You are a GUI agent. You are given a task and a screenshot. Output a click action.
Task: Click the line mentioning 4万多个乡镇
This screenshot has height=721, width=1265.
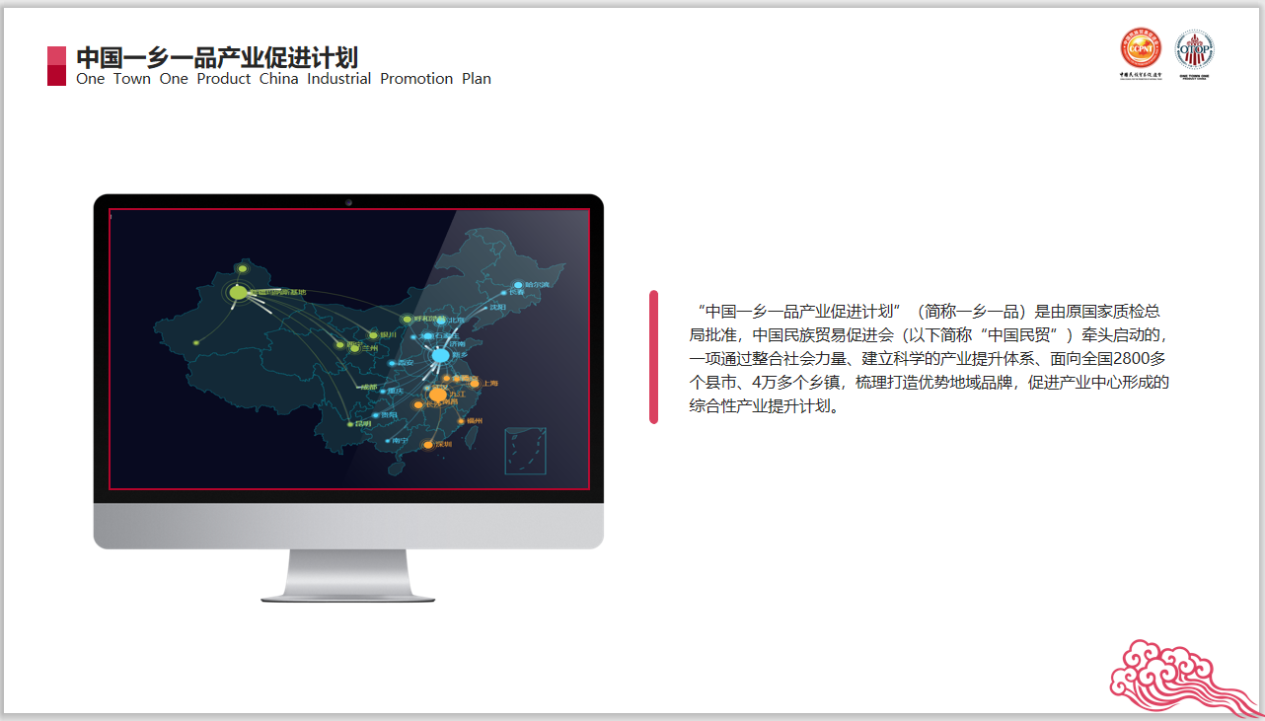click(929, 382)
